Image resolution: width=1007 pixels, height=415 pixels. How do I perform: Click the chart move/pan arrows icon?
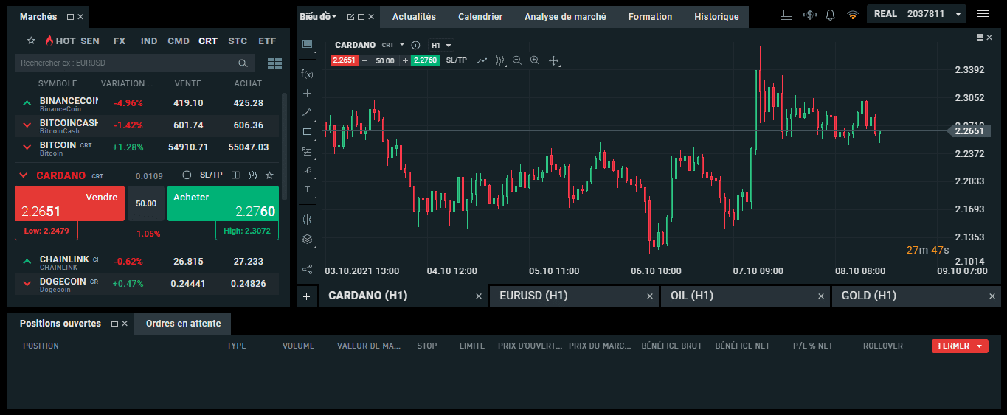coord(554,60)
